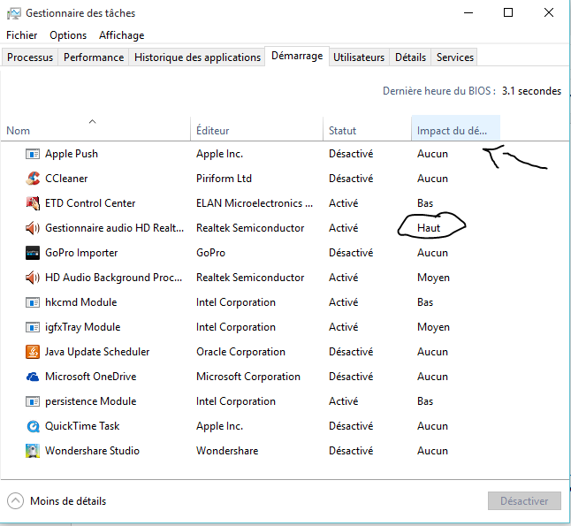Click the ELAN Microelectronics publisher cell
This screenshot has height=526, width=571.
click(x=255, y=203)
